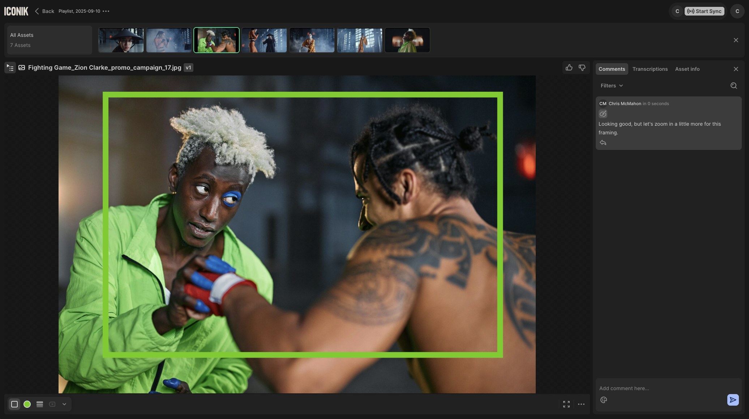Open the playlist title ellipsis menu

(106, 11)
